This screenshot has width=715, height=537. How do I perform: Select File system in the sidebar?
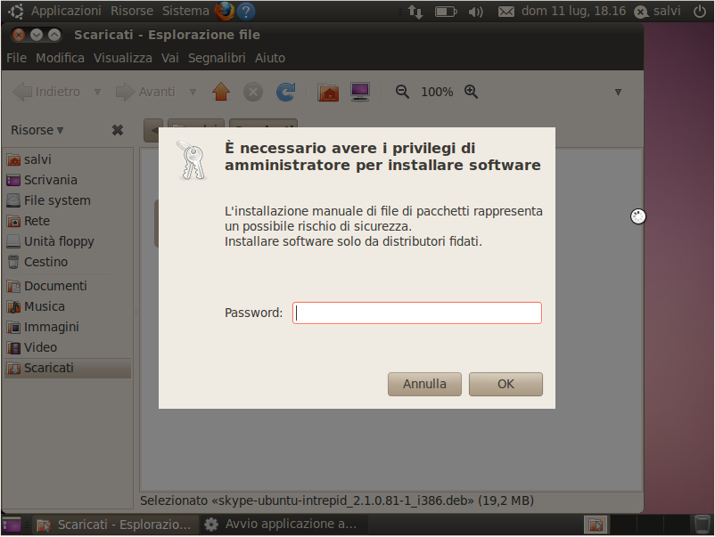click(x=69, y=200)
